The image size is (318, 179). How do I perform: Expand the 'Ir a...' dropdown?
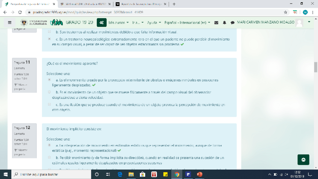(x=138, y=23)
